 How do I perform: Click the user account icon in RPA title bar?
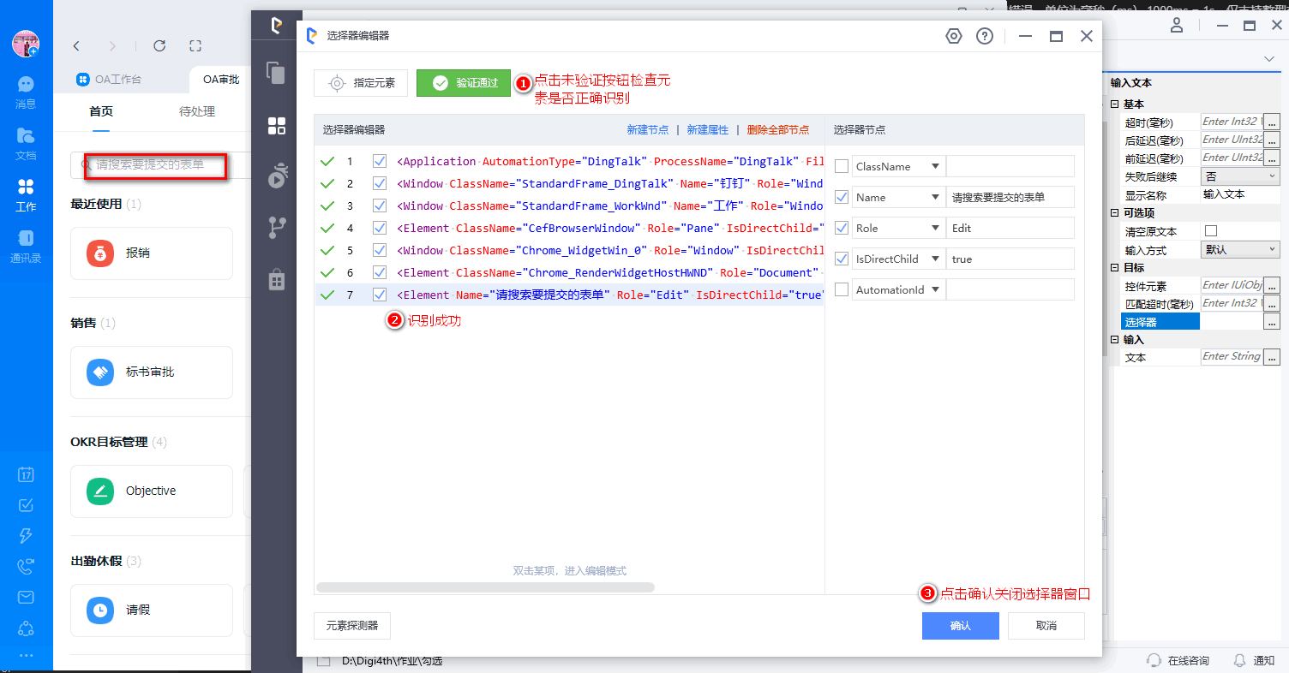(x=1177, y=25)
